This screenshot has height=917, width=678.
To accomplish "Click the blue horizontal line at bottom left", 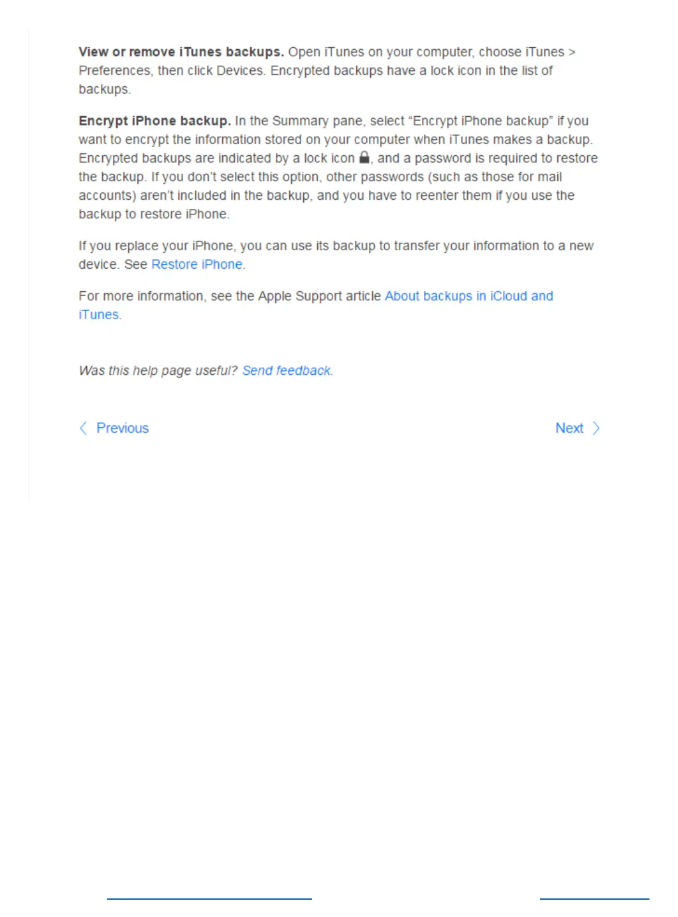I will pos(209,899).
